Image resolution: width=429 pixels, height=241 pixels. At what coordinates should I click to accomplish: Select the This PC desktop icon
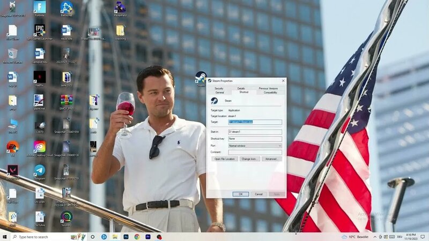(x=12, y=125)
